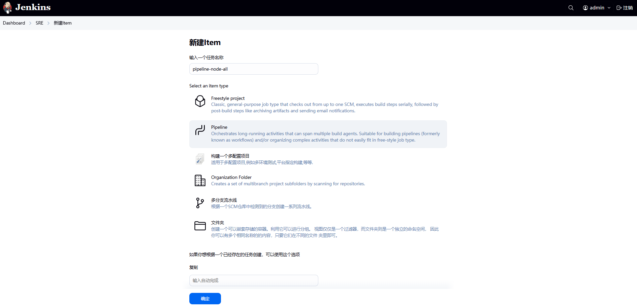Viewport: 637px width, 306px height.
Task: Open the admin user profile link
Action: [594, 8]
